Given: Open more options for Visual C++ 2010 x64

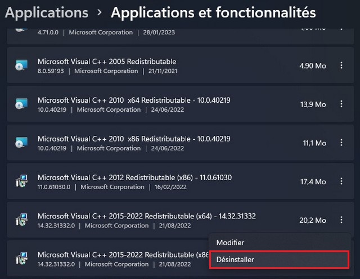Looking at the screenshot, I should 341,104.
